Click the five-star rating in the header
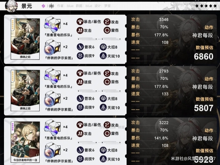This screenshot has width=220, height=165. (x=206, y=6)
